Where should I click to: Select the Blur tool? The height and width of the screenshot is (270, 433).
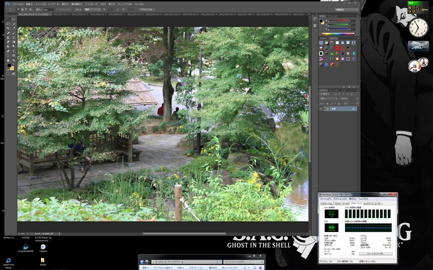point(8,46)
